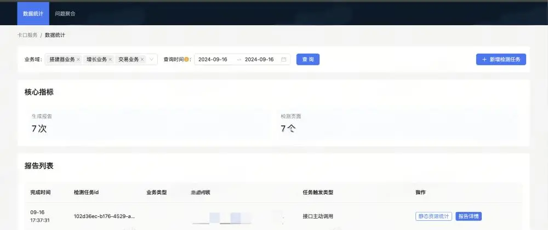Open 静态资源统计 for the first report
This screenshot has height=230, width=548.
click(433, 216)
